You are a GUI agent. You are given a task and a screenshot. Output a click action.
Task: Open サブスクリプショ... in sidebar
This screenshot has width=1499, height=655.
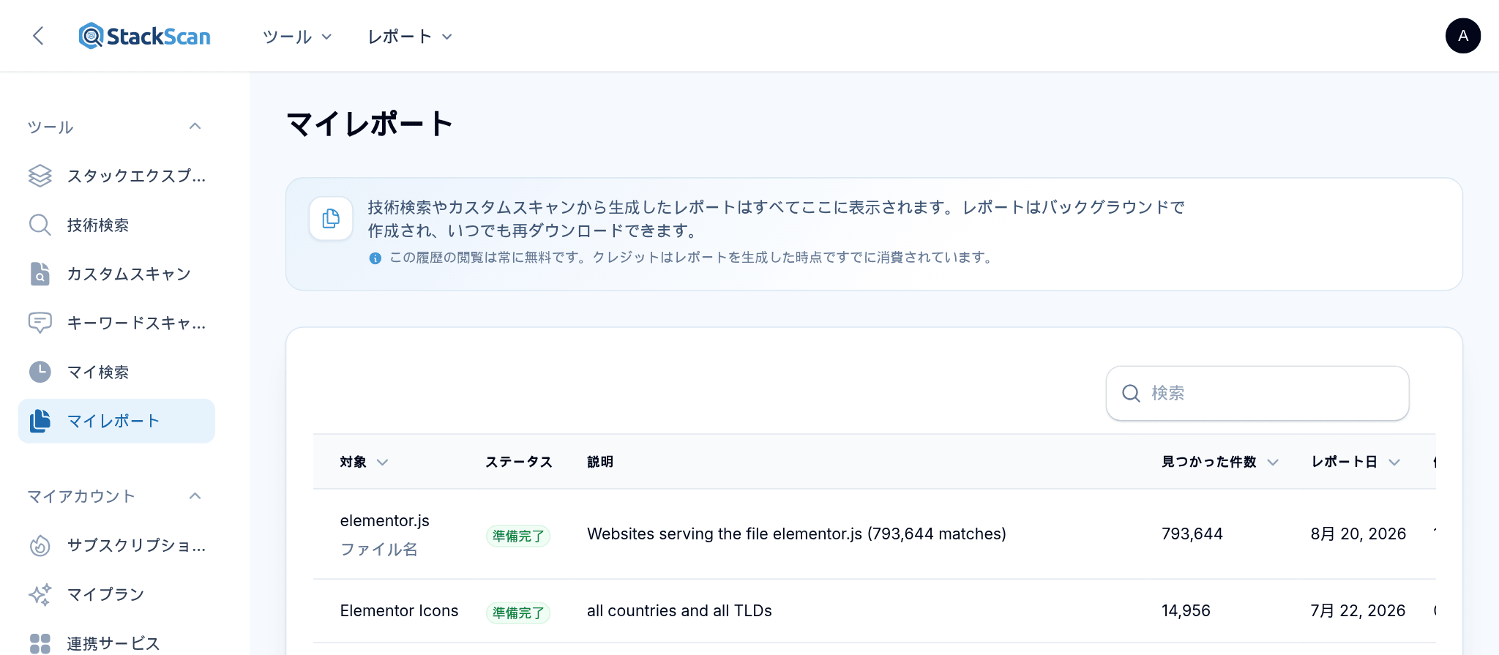tap(116, 545)
